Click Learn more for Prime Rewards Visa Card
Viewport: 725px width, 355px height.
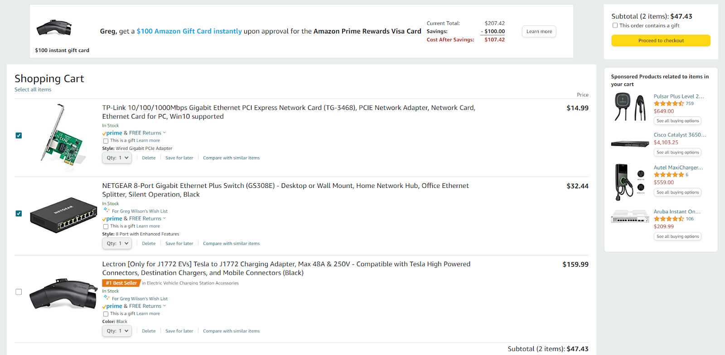point(539,31)
